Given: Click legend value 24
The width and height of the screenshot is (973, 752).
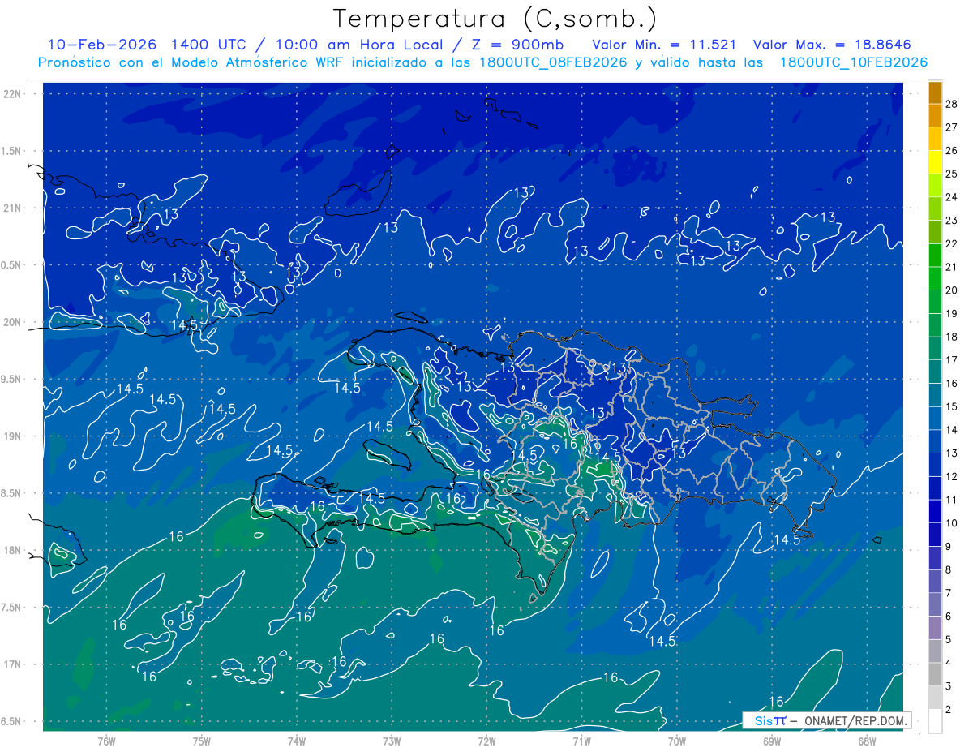Looking at the screenshot, I should click(951, 197).
